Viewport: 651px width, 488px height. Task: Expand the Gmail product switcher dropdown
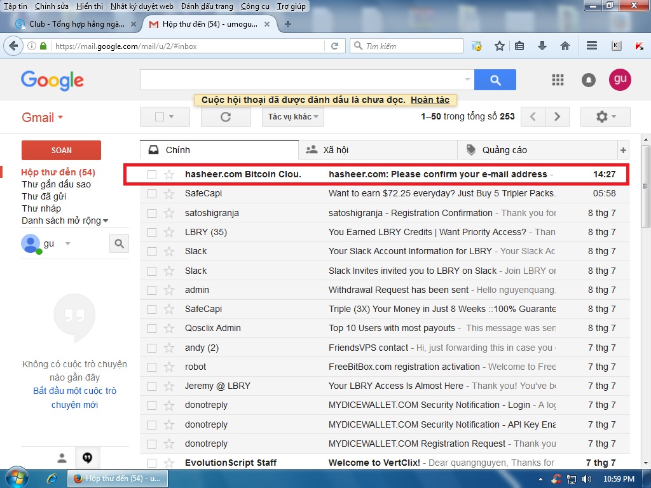pyautogui.click(x=42, y=118)
